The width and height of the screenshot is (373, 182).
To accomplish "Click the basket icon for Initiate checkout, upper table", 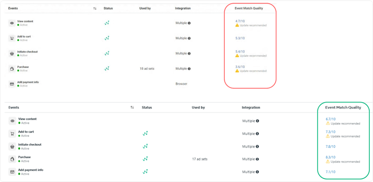I will (x=12, y=54).
